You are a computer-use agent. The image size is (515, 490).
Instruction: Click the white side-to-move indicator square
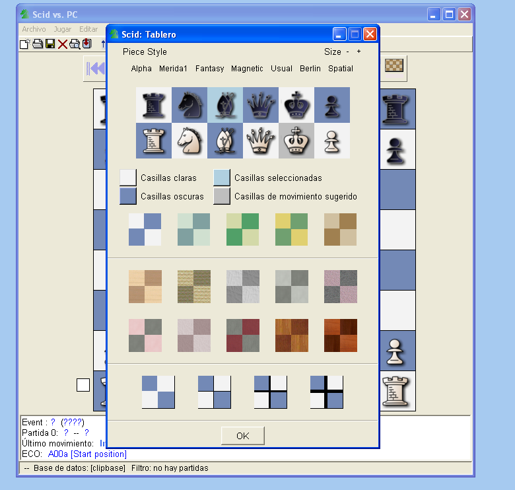tap(83, 385)
